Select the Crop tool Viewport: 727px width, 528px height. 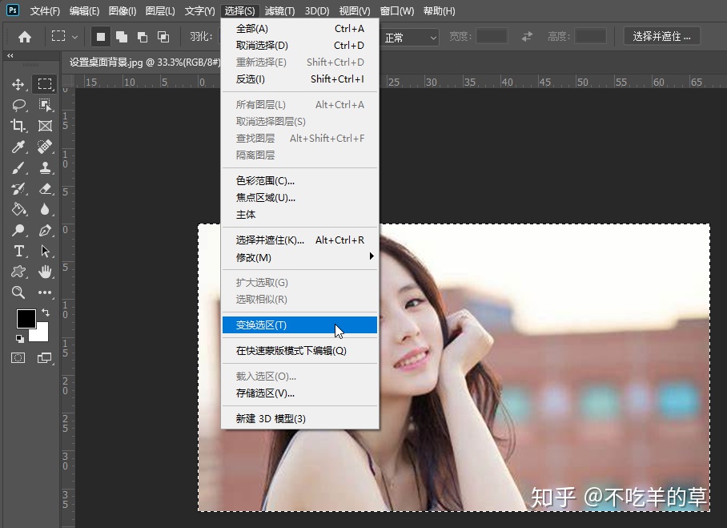coord(18,126)
